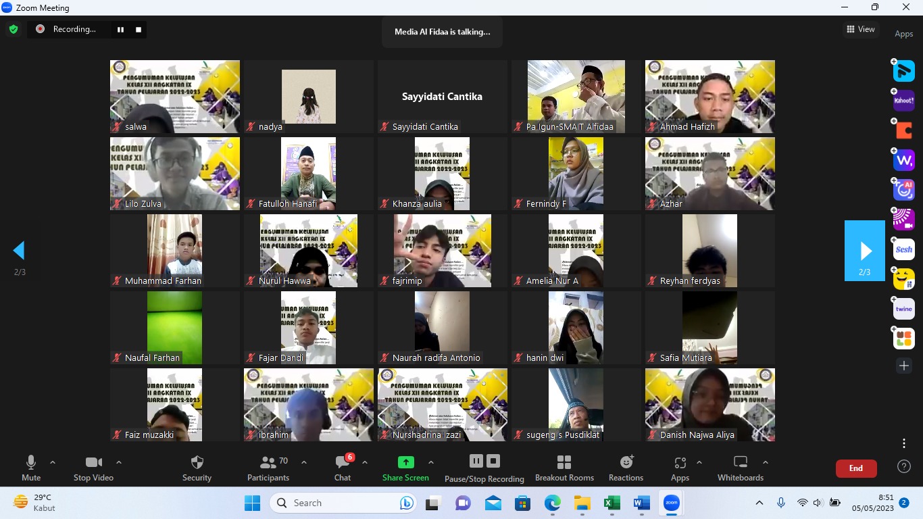Mute the microphone
This screenshot has height=519, width=923.
coord(31,468)
